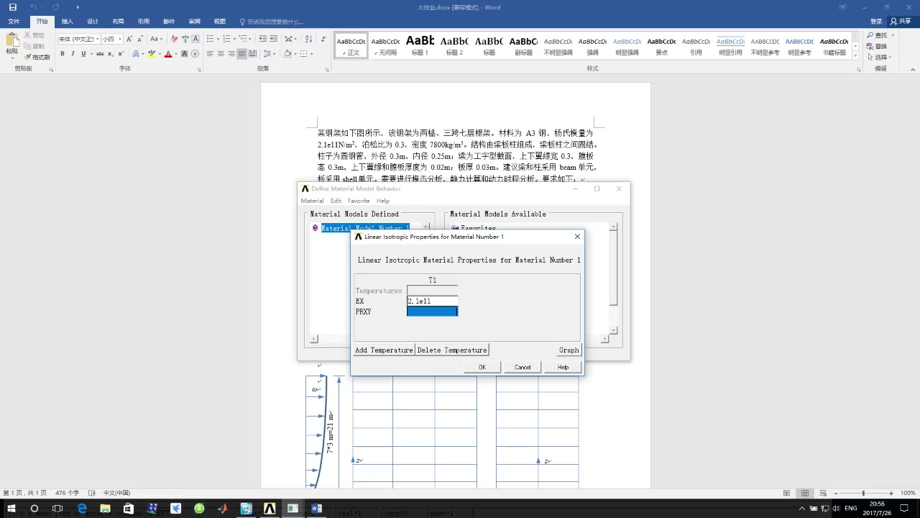The width and height of the screenshot is (920, 518).
Task: Click OK in Linear Isotropic Properties dialog
Action: point(482,367)
